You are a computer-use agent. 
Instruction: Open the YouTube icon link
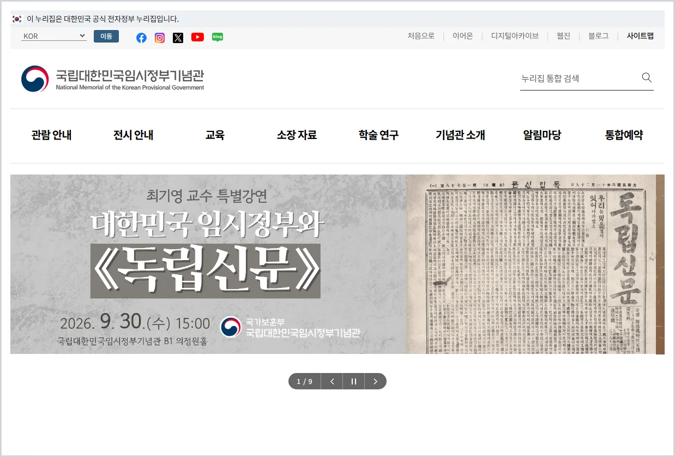point(197,37)
